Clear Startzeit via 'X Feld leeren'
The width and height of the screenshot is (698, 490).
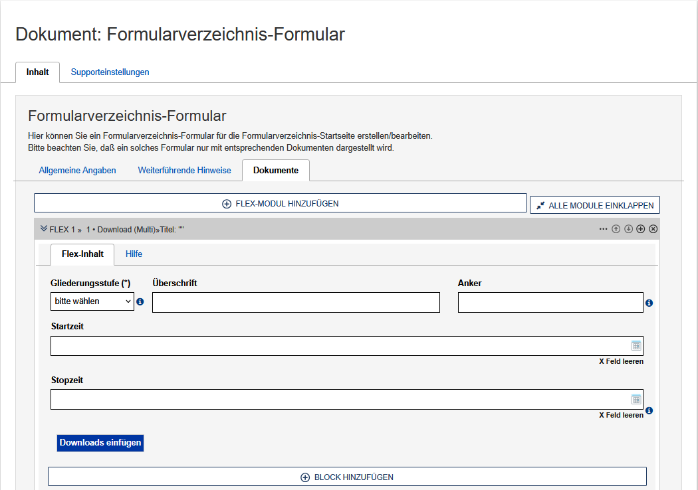pyautogui.click(x=622, y=361)
